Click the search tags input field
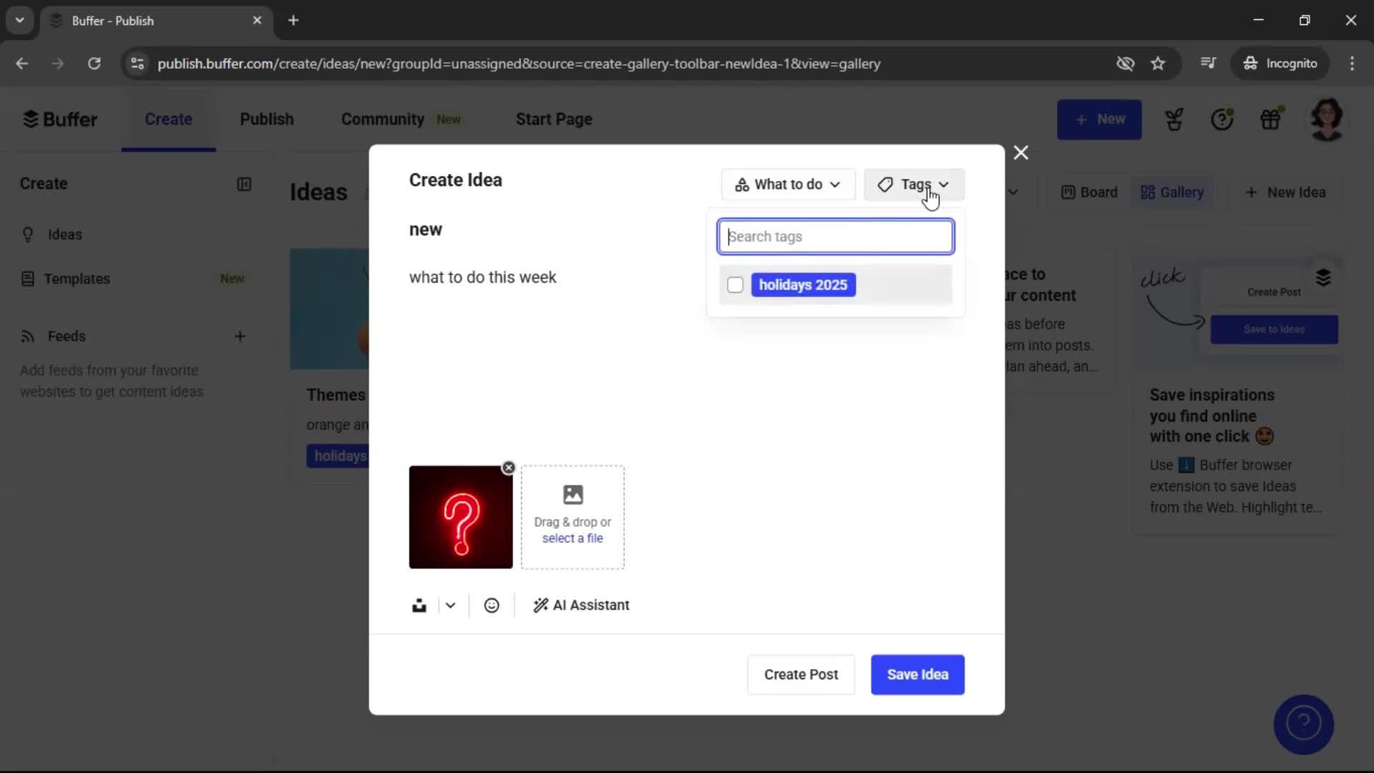Screen dimensions: 1374x773 tap(835, 236)
